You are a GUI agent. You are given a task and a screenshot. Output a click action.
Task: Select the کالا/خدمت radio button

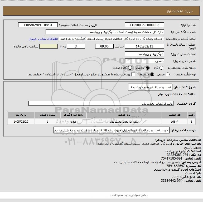pos(130,68)
